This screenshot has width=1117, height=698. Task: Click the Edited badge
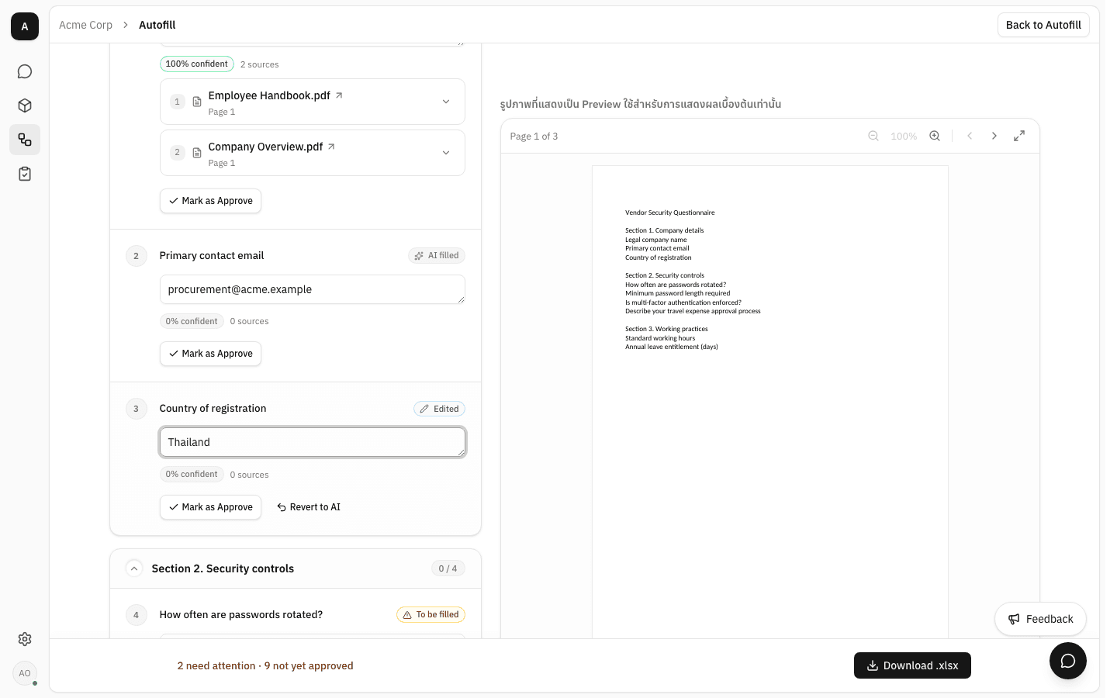[x=439, y=409]
